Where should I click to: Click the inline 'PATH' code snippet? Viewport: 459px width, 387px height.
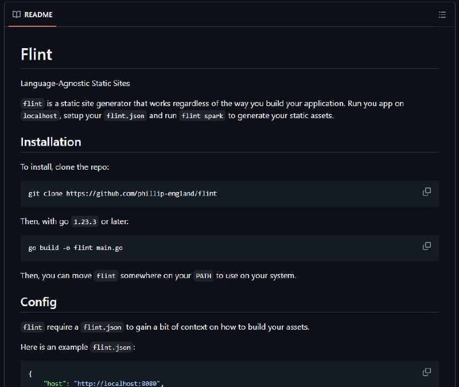pyautogui.click(x=204, y=276)
